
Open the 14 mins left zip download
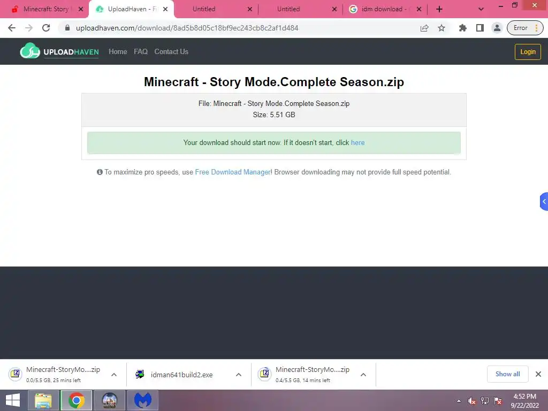pyautogui.click(x=305, y=374)
